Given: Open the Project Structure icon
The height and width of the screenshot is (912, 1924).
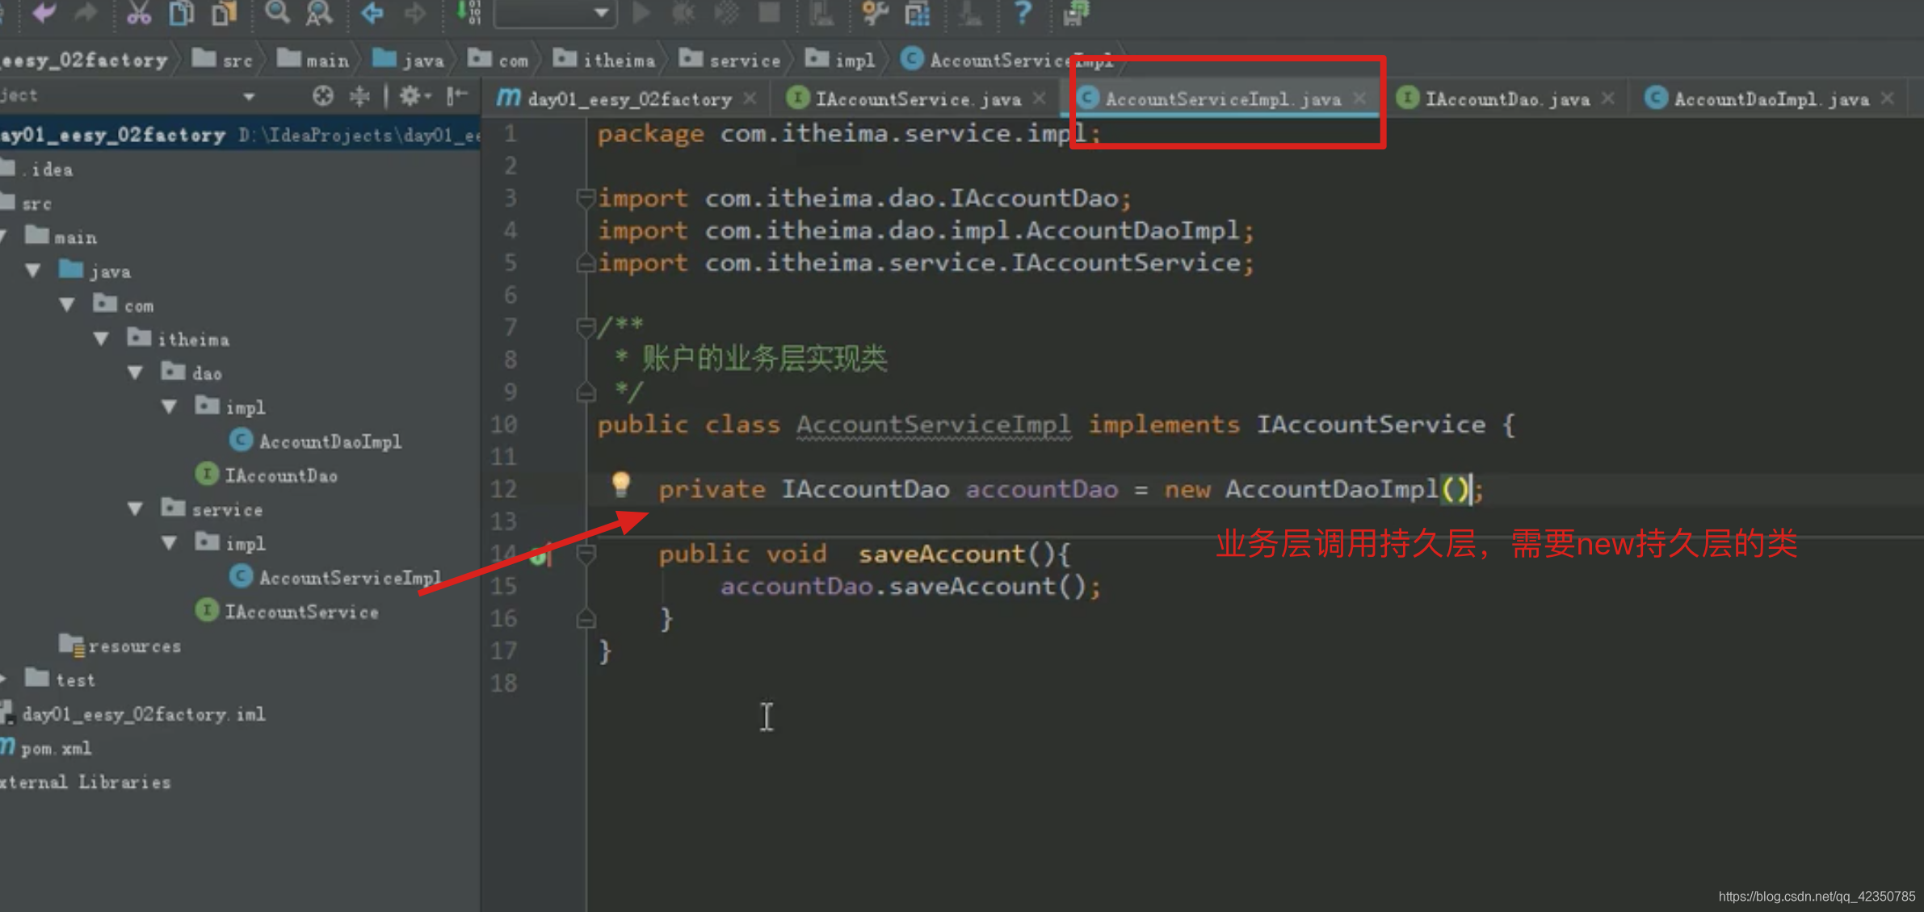Looking at the screenshot, I should point(918,12).
